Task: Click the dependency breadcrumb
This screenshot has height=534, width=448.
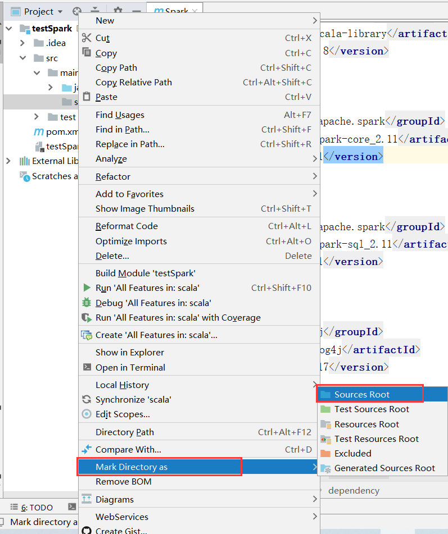Action: point(354,490)
